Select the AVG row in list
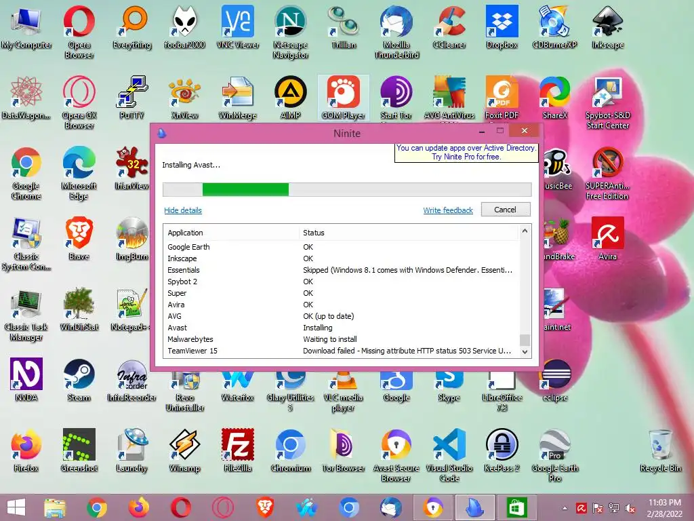This screenshot has width=694, height=521. pos(341,316)
